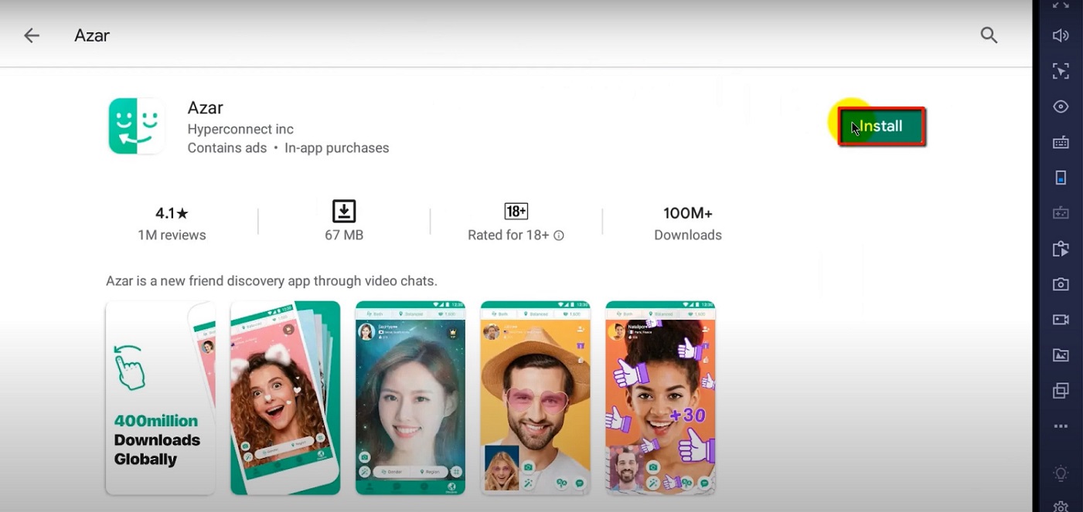Open the thumbs-up +30 screenshot
This screenshot has height=512, width=1083.
[x=660, y=398]
